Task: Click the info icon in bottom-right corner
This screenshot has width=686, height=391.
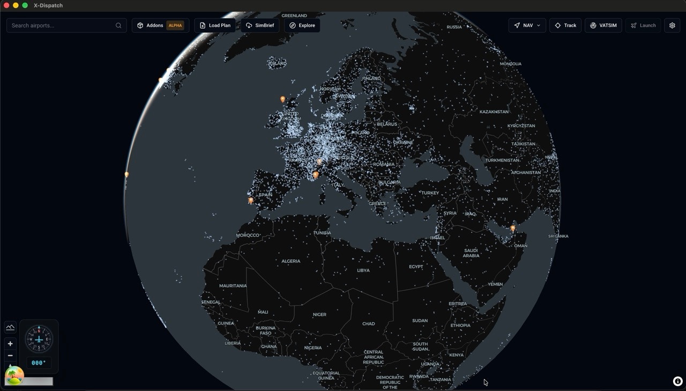Action: [677, 381]
